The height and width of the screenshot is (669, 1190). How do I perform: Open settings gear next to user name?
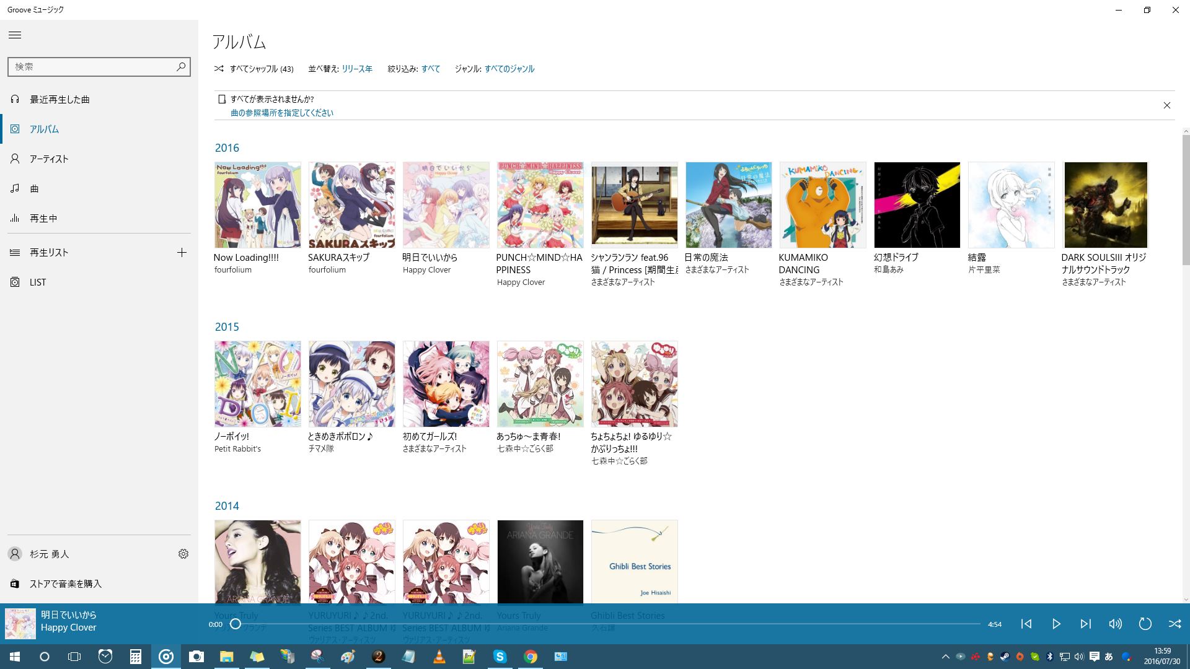[183, 554]
